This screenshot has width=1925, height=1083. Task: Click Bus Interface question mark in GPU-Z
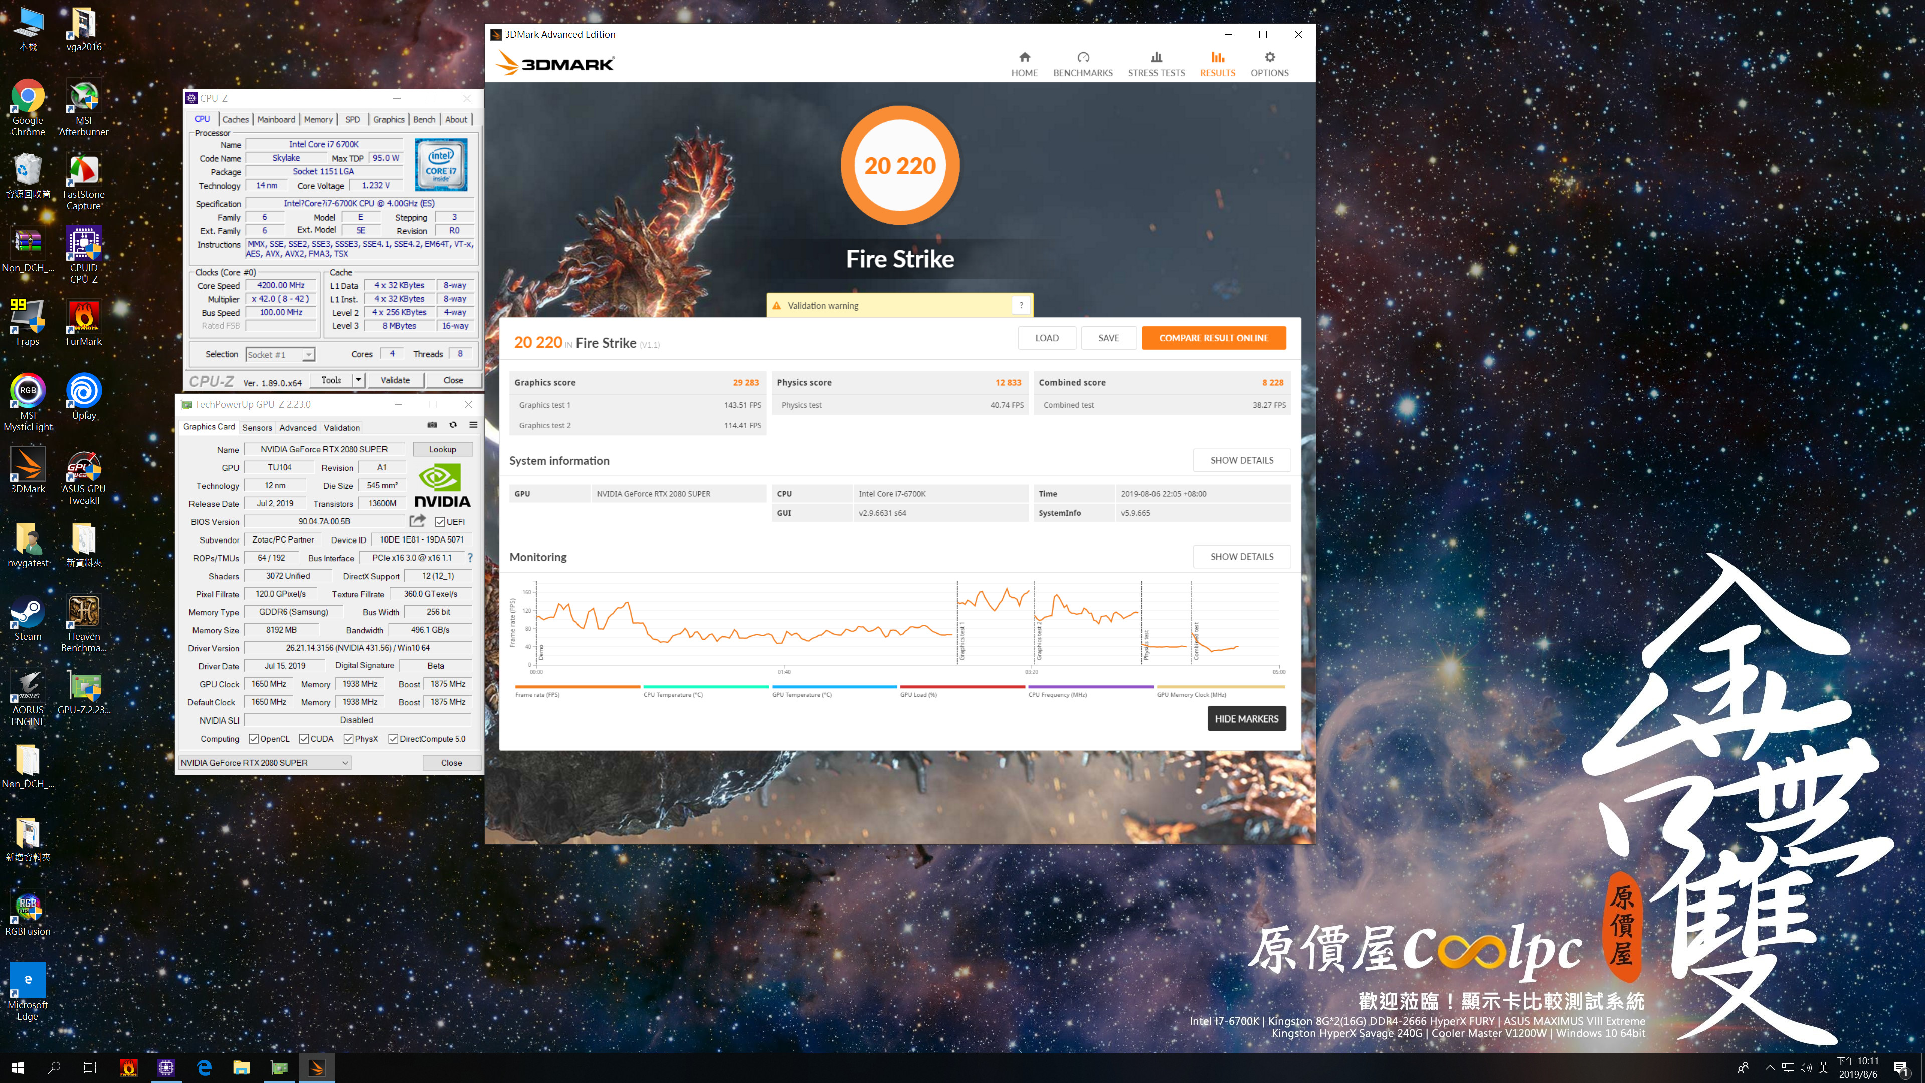pos(470,558)
